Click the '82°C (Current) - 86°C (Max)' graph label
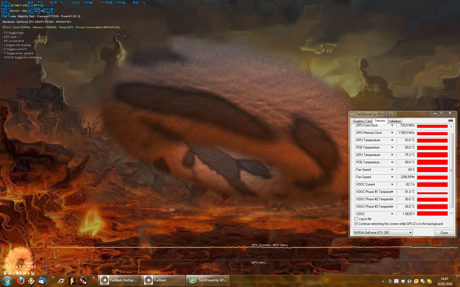The height and width of the screenshot is (287, 460). click(x=270, y=245)
